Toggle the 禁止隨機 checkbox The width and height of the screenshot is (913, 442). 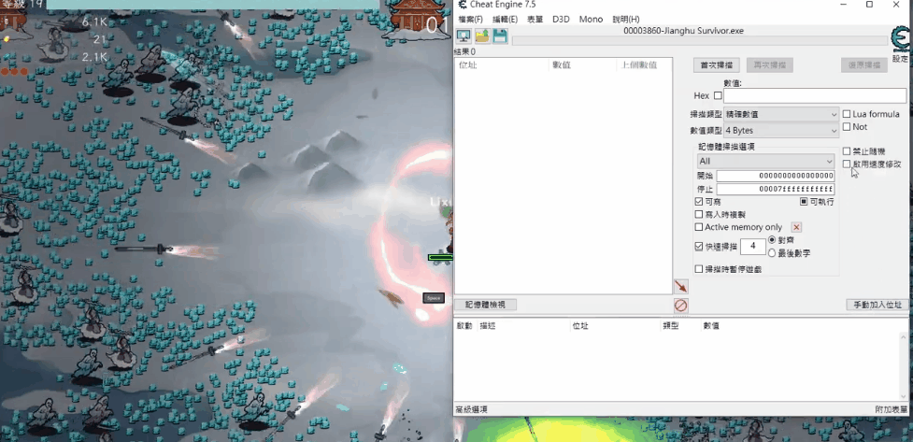pos(847,151)
